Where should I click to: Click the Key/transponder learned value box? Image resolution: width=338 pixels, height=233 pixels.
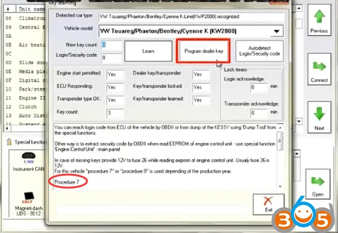201,100
